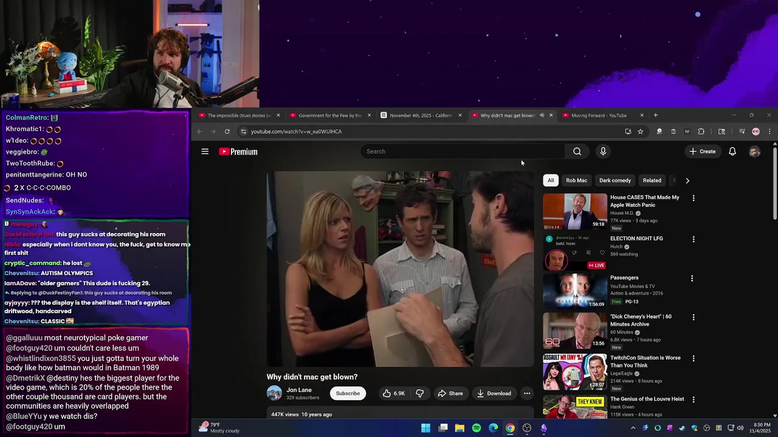Close the 'Moving Forward - YouTube' tab
Image resolution: width=778 pixels, height=437 pixels.
(642, 115)
